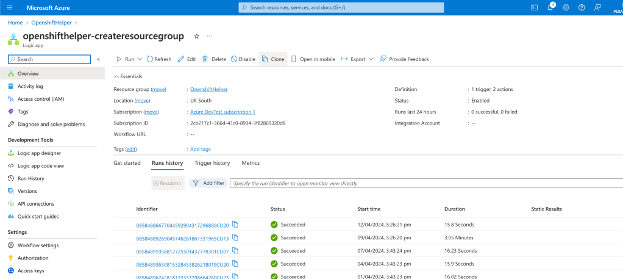Switch to the Trigger history tab
The height and width of the screenshot is (279, 623).
(212, 163)
